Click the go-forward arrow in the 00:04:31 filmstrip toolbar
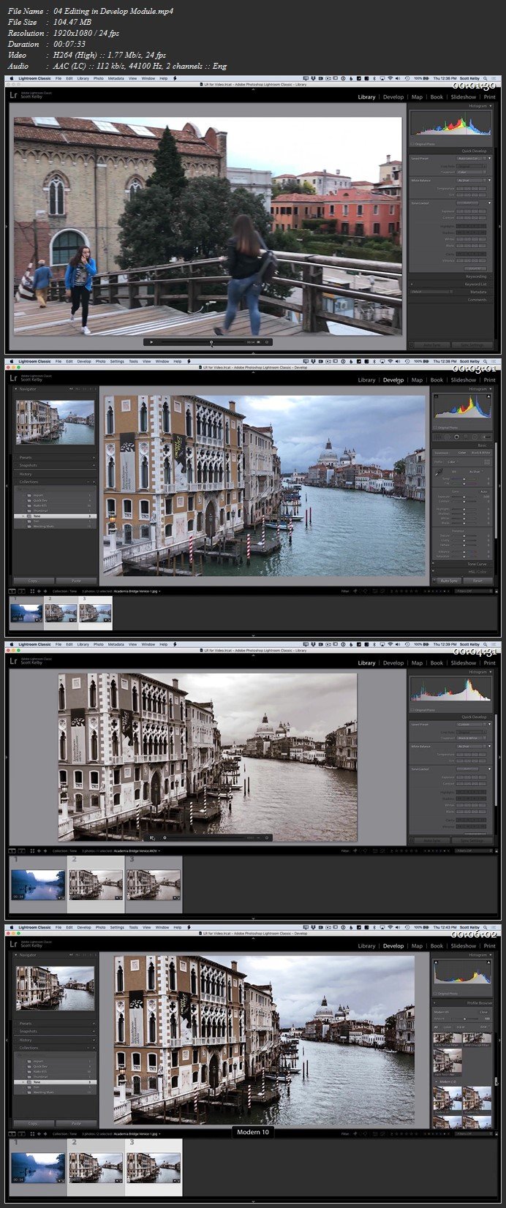 45,850
